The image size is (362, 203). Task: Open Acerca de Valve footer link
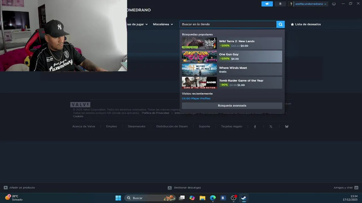coord(84,126)
